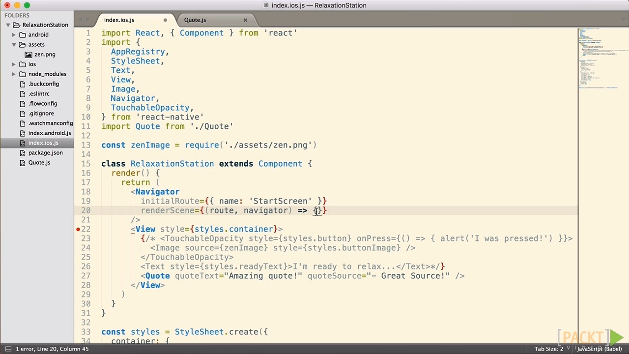Click line number 20 in gutter
The width and height of the screenshot is (629, 354).
[86, 210]
